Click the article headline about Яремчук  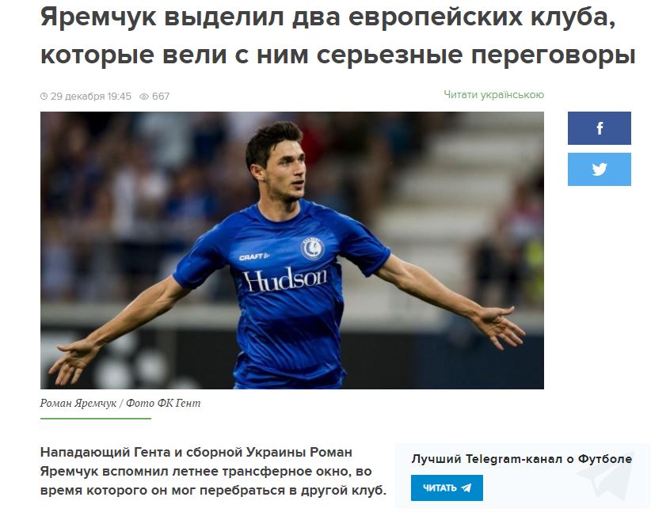(337, 36)
